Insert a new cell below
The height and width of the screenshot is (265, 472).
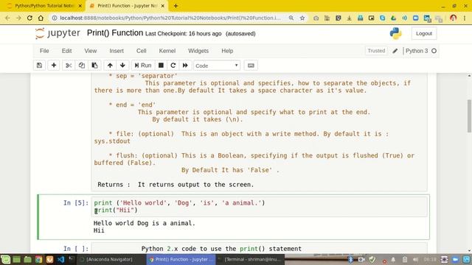click(54, 66)
